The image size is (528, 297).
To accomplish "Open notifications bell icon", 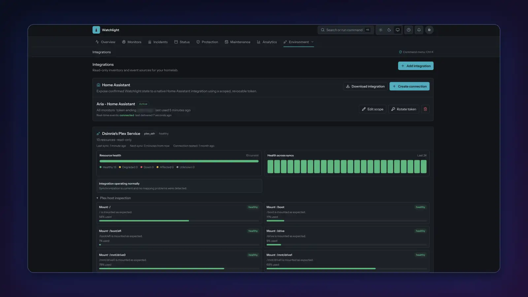I will tap(419, 30).
